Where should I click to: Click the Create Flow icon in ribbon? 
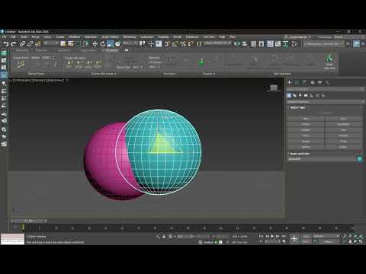click(x=21, y=65)
